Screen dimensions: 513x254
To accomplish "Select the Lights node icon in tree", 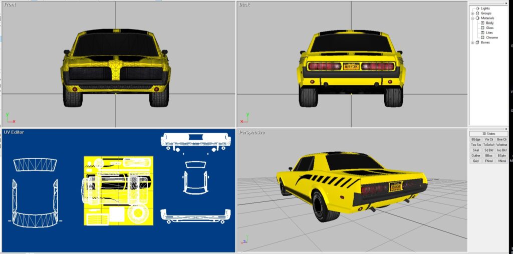I will 477,8.
